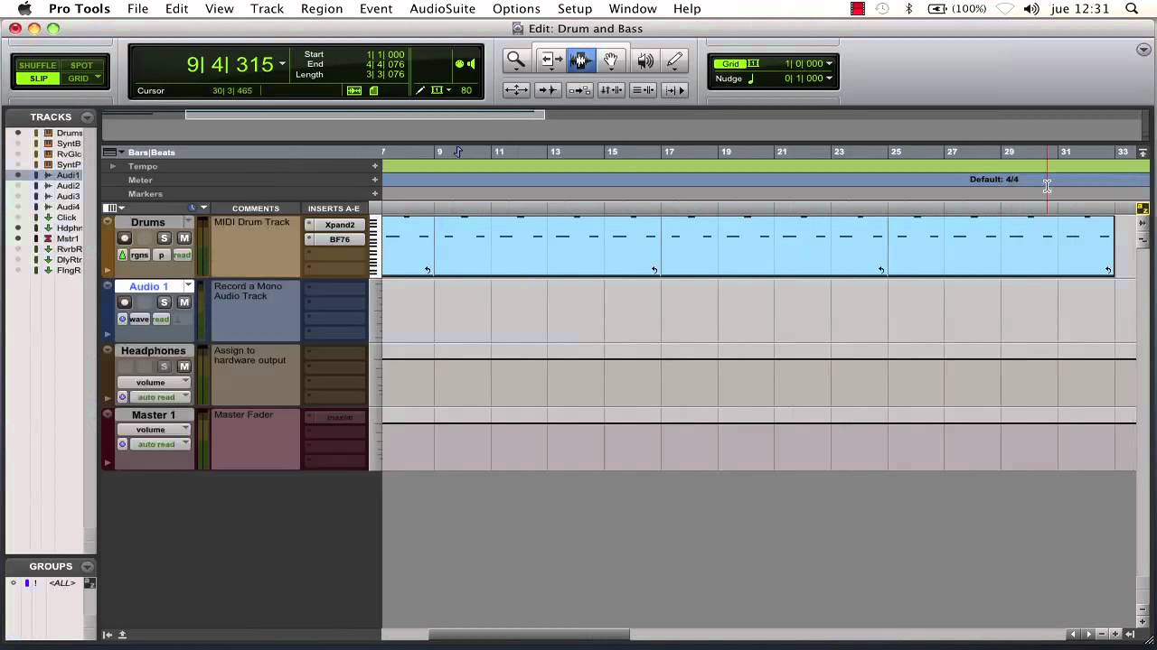The width and height of the screenshot is (1157, 650).
Task: Click the horizontal zoom arrows toolbar button
Action: click(x=516, y=89)
